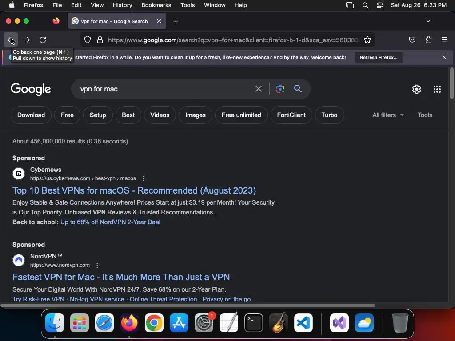This screenshot has width=455, height=341.
Task: Go to Google homepage via logo
Action: [x=31, y=89]
